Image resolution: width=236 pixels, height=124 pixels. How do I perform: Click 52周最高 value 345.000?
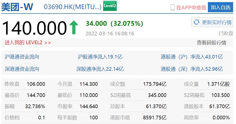point(157,95)
